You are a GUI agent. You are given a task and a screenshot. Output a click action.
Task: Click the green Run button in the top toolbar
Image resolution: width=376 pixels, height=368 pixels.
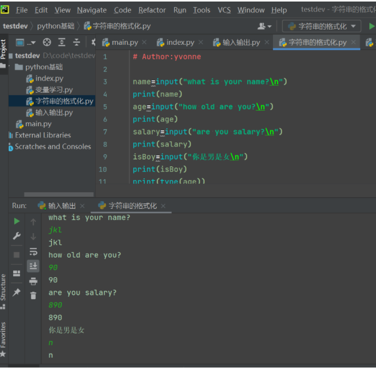(x=371, y=26)
